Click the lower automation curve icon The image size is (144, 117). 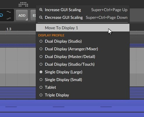[9, 18]
